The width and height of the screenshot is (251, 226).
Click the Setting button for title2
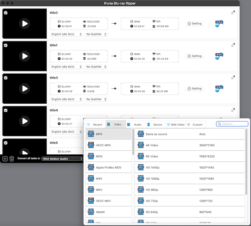[194, 24]
